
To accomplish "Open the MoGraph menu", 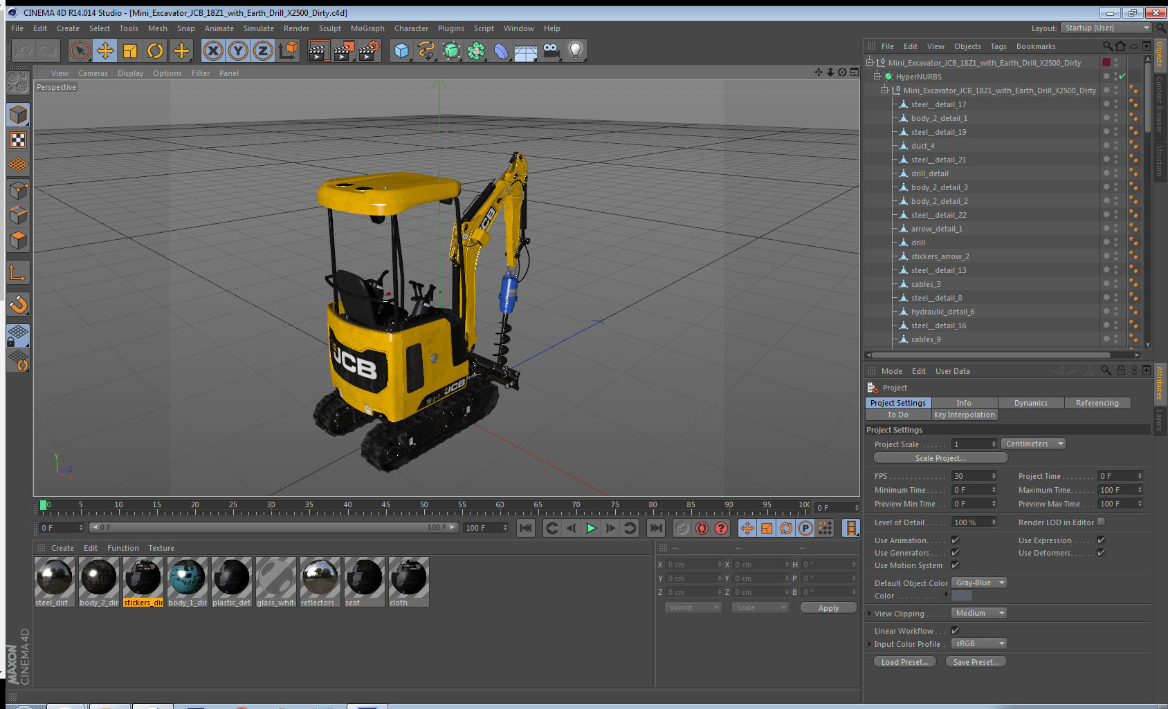I will tap(367, 28).
